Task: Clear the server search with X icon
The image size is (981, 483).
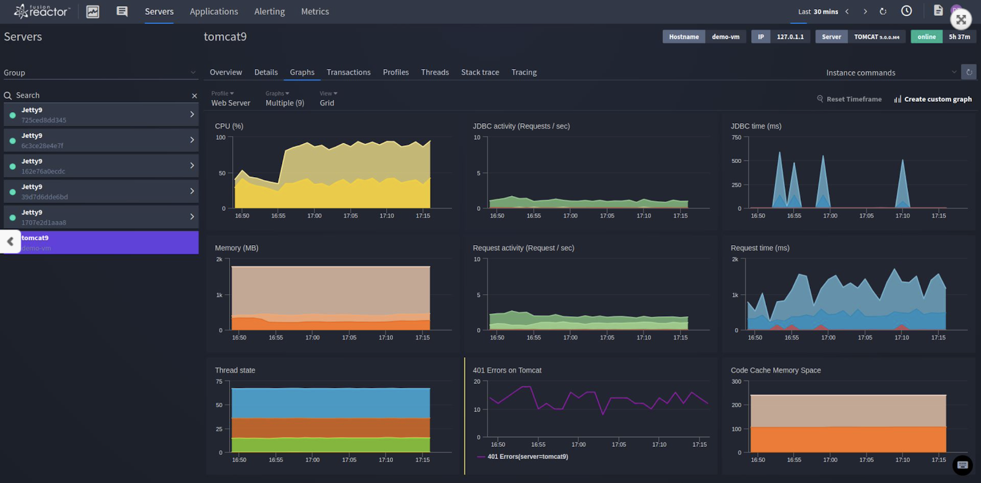Action: coord(194,96)
